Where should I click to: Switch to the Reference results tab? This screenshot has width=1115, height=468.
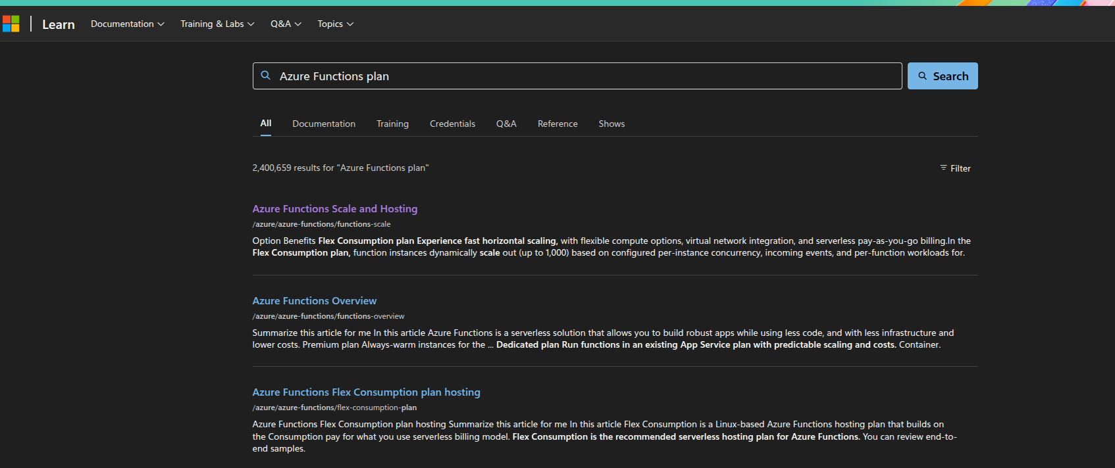557,124
